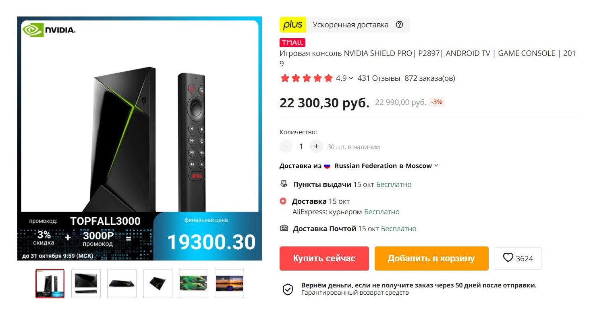Click the five-star rating icons

tap(307, 78)
